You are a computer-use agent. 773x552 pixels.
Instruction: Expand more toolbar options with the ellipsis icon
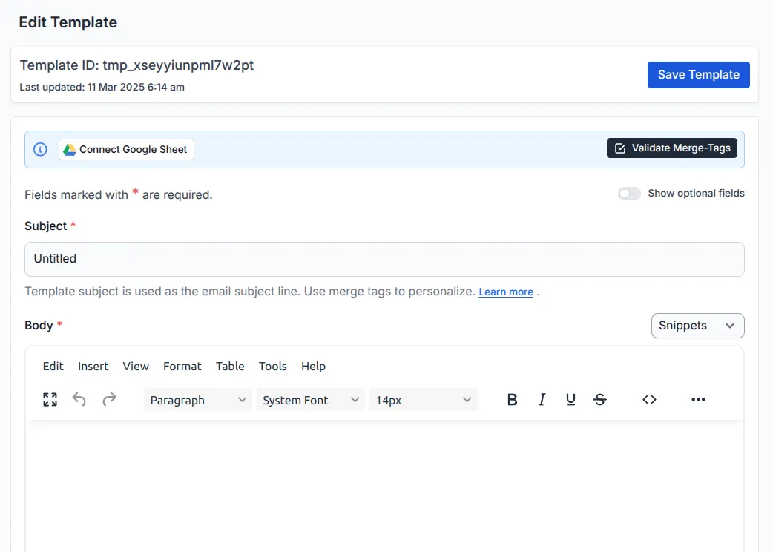(698, 399)
